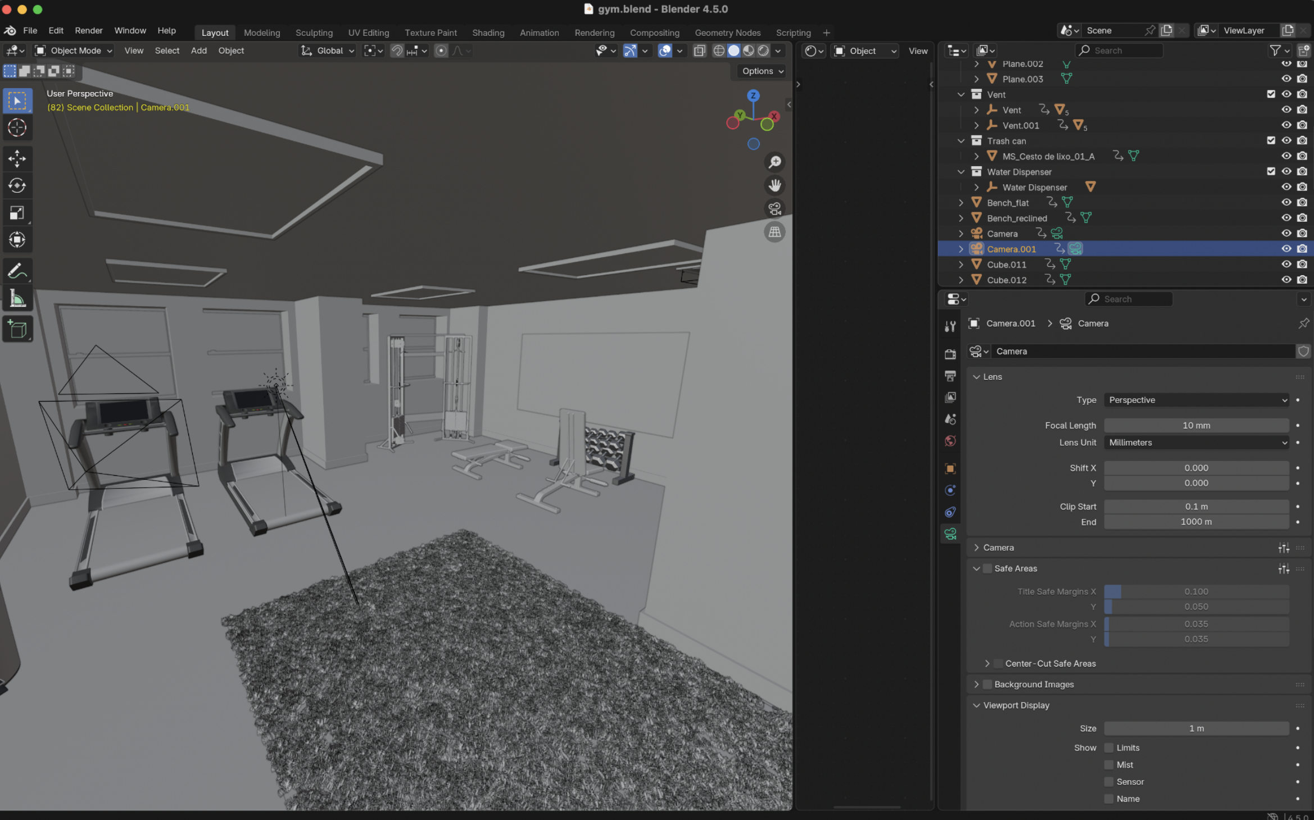
Task: Click the Focal Length 10 mm field
Action: point(1196,426)
